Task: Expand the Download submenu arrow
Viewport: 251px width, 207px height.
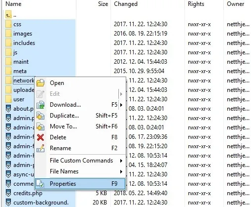Action: (x=121, y=105)
